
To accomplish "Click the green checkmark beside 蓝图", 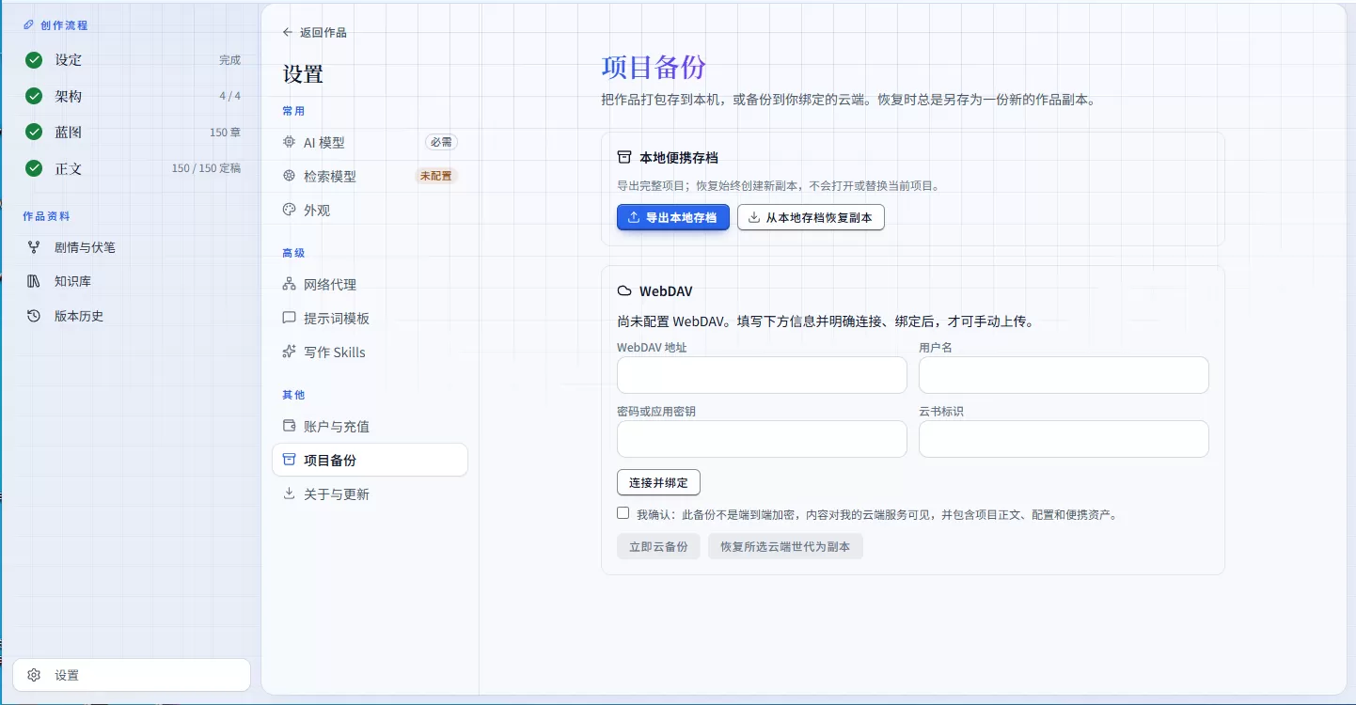I will tap(34, 133).
